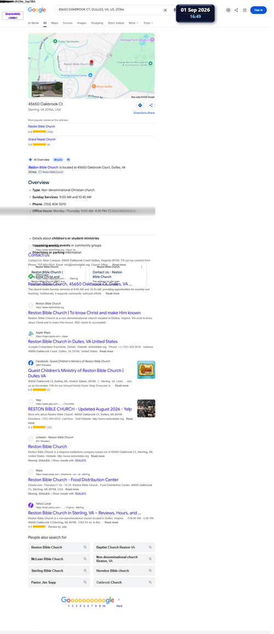Search for 'Herndon Bible church' suggestion

click(124, 570)
